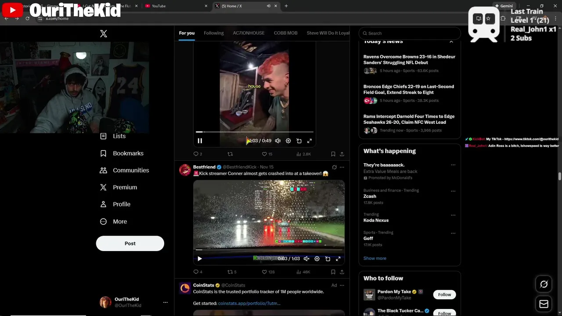Image resolution: width=562 pixels, height=316 pixels.
Task: Collapse the Today's News panel
Action: [x=451, y=42]
